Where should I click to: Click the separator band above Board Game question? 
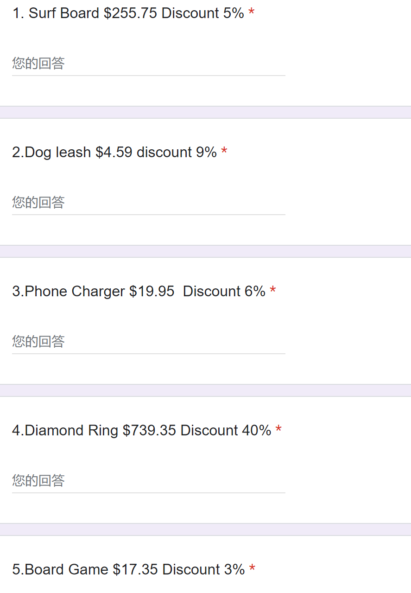[x=205, y=529]
